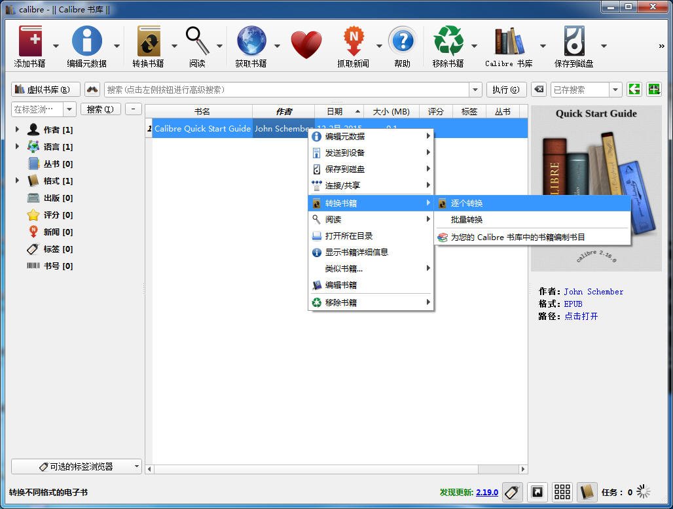Toggle the book details panel button
673x509 pixels.
tap(587, 492)
